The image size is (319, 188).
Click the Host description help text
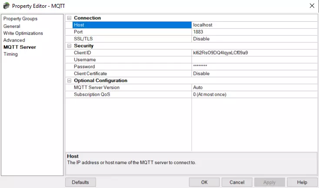coord(131,162)
